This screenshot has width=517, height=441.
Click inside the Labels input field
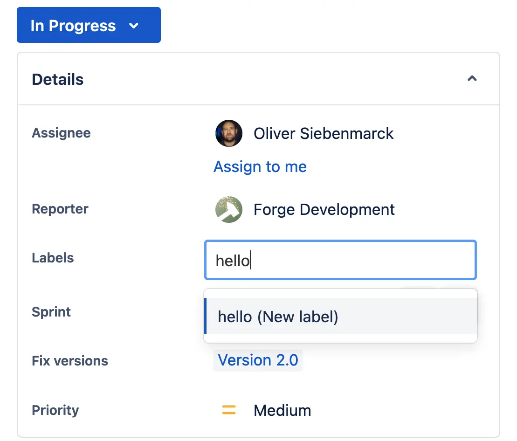[340, 260]
